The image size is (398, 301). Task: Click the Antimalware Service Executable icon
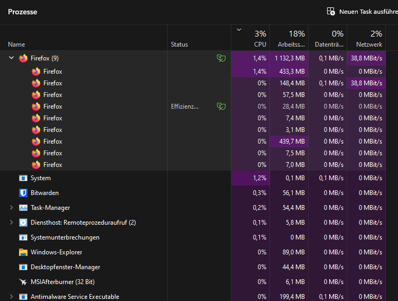[x=23, y=297]
